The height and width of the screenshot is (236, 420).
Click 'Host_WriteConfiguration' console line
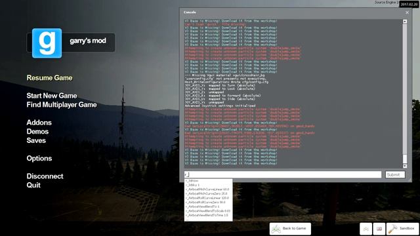[x=226, y=82]
